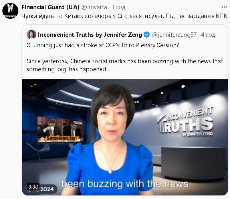The width and height of the screenshot is (230, 199).
Task: Play the embedded Jennifer Zeng video
Action: (x=125, y=137)
